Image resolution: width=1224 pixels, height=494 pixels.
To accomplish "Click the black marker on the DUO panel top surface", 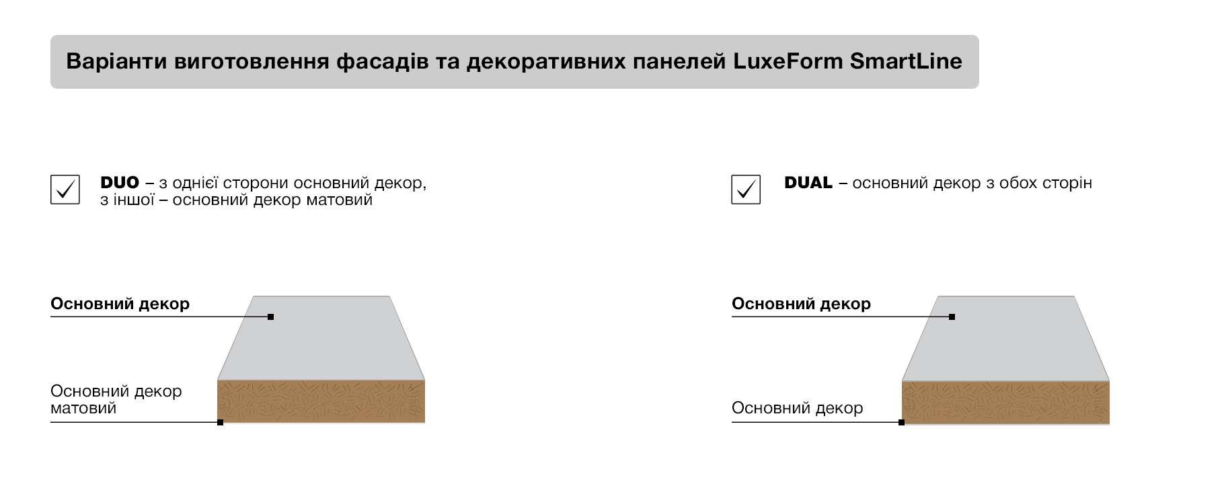I will coord(271,317).
